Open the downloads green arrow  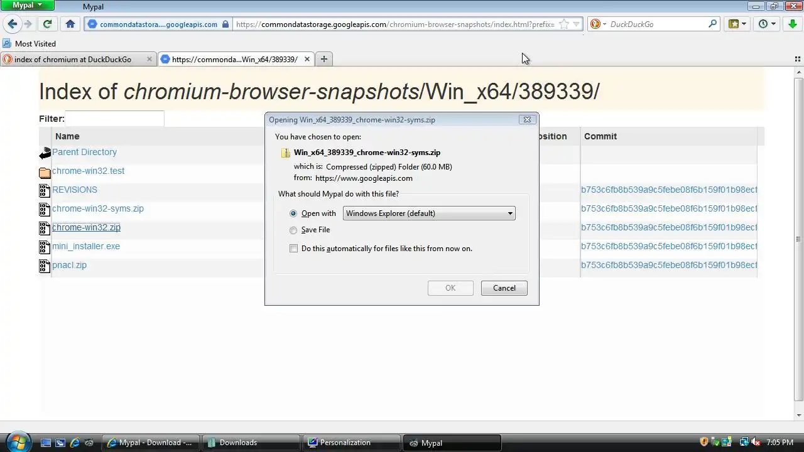coord(791,24)
